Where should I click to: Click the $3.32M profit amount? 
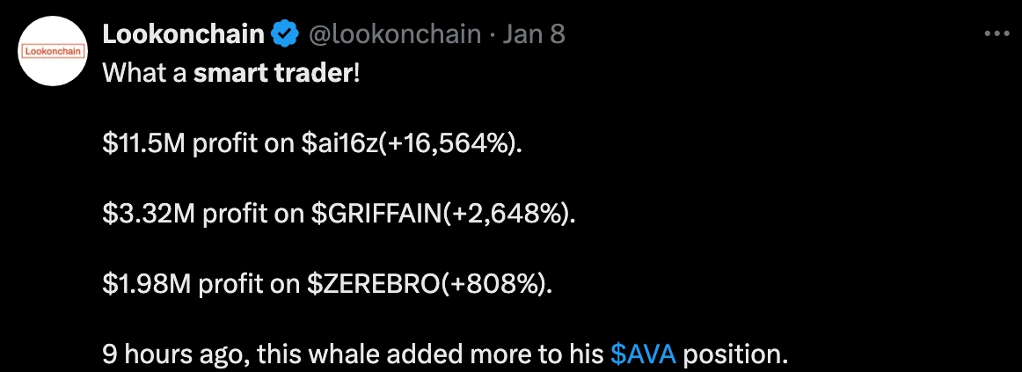click(x=149, y=215)
